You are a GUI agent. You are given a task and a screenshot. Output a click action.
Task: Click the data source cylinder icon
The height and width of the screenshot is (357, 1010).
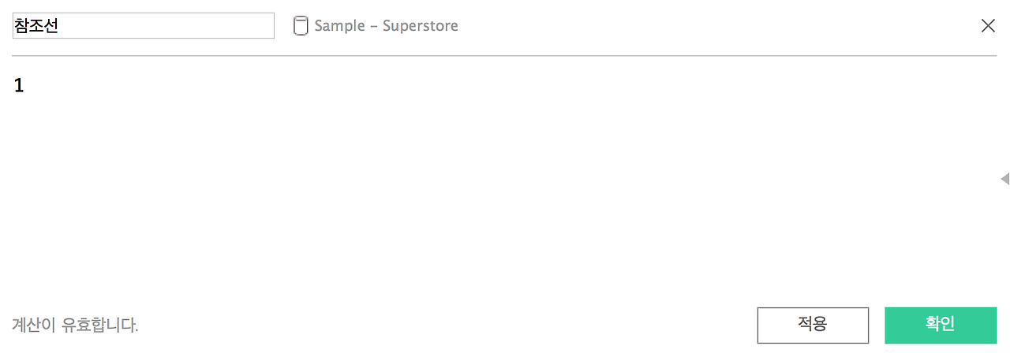click(x=301, y=26)
